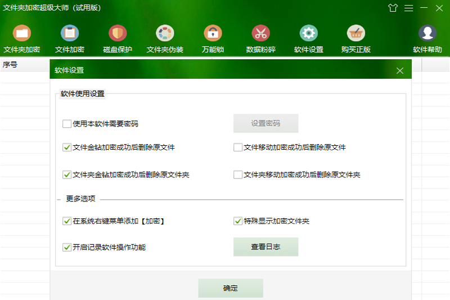Close the 软件设置 dialog

(400, 70)
